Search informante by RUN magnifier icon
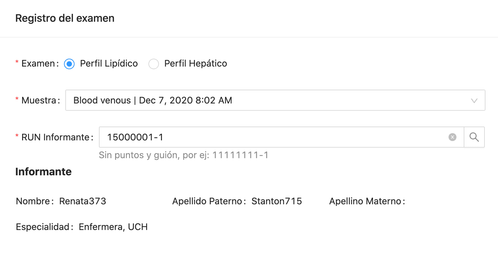This screenshot has height=259, width=498. click(x=474, y=137)
